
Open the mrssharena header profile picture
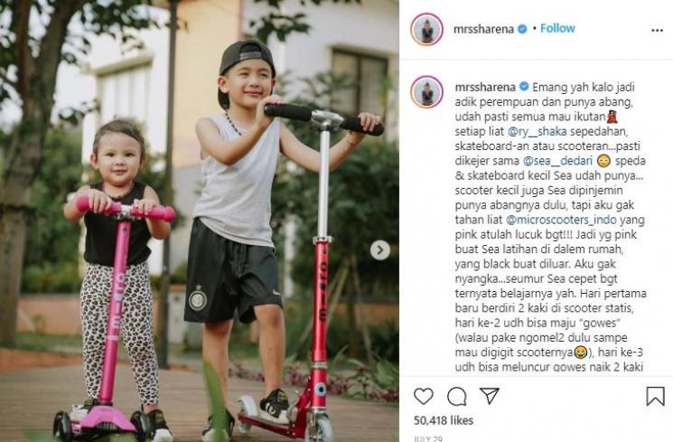click(426, 29)
